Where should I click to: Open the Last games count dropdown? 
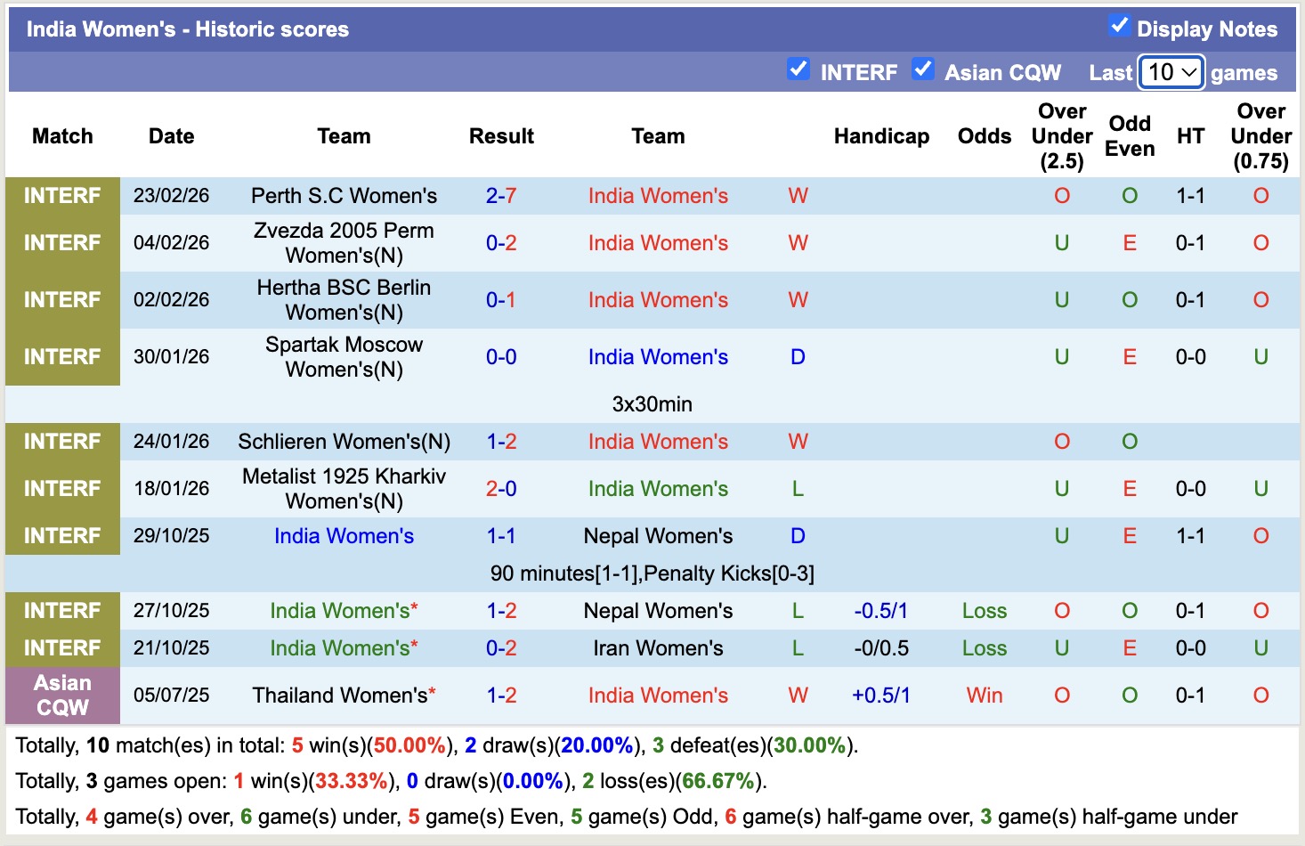coord(1171,72)
